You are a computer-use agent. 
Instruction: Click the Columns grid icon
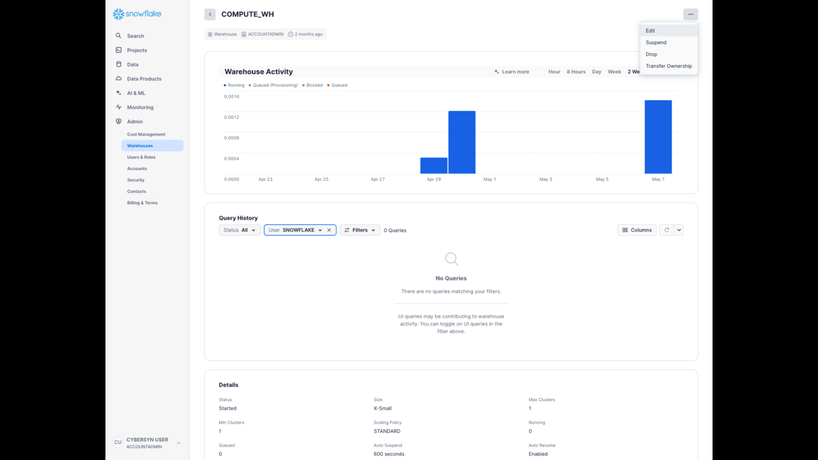coord(625,230)
